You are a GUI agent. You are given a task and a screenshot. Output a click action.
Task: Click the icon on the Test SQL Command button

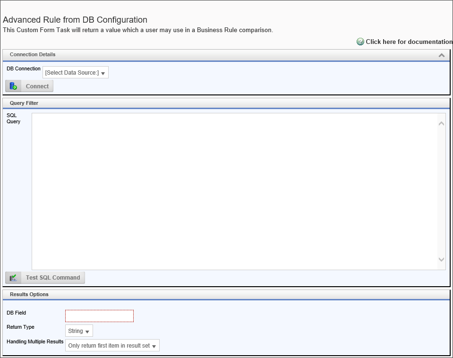(x=13, y=278)
